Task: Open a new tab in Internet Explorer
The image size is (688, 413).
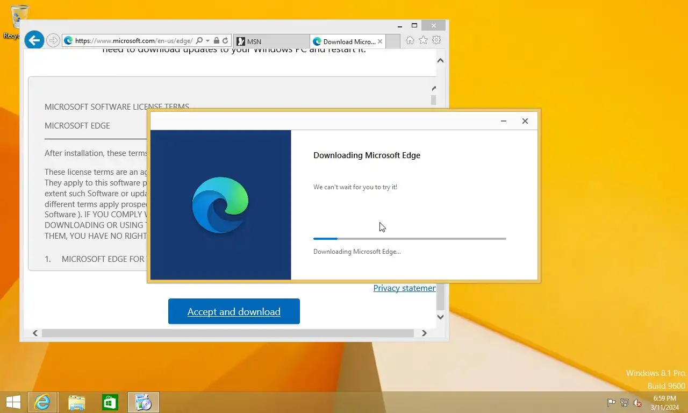Action: 393,41
